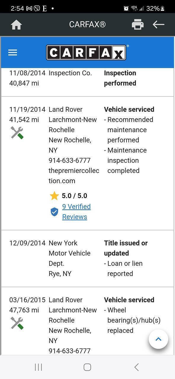Screen dimensions: 175x379
Task: Tap the battery percentage in status bar
Action: [153, 8]
